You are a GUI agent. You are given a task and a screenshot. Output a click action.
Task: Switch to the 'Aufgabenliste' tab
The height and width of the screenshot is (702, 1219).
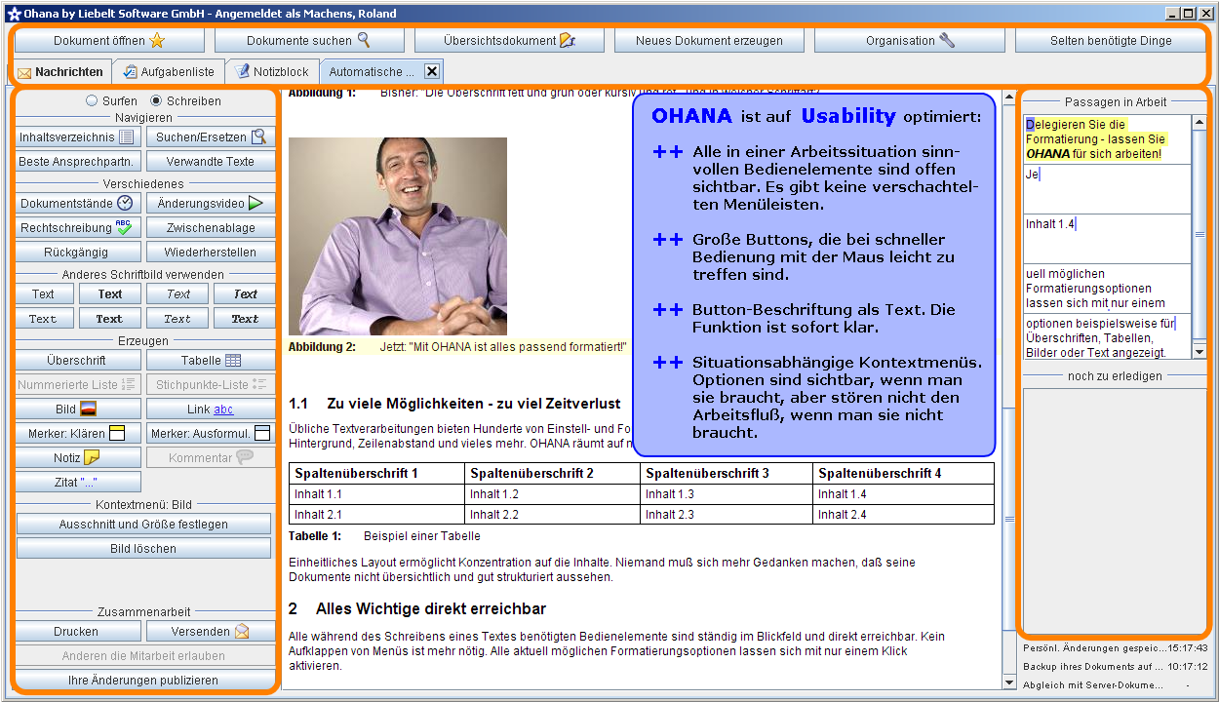click(x=168, y=72)
